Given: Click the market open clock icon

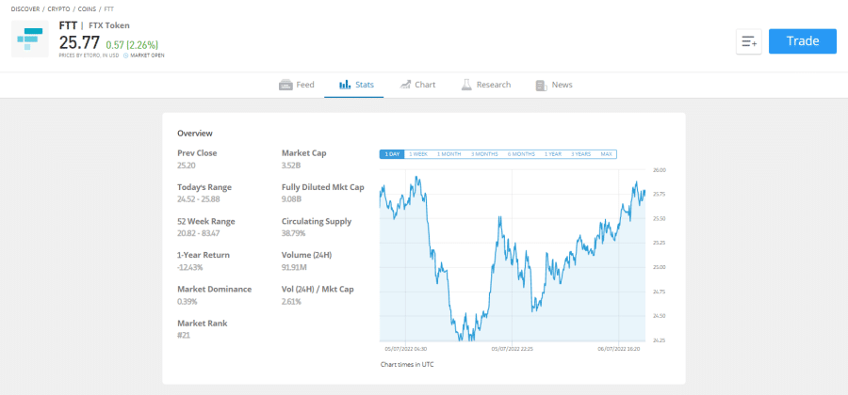Looking at the screenshot, I should (x=125, y=55).
